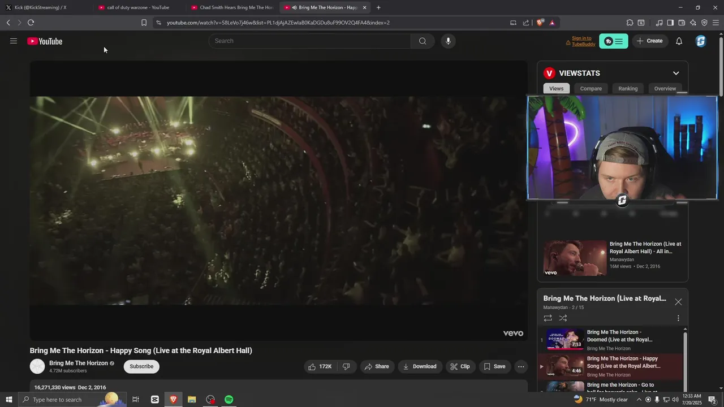
Task: Open Windows Start menu
Action: click(8, 400)
